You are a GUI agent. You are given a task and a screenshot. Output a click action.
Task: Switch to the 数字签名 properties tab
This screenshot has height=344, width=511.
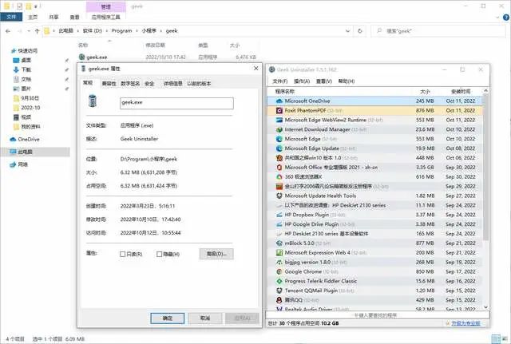click(x=130, y=84)
